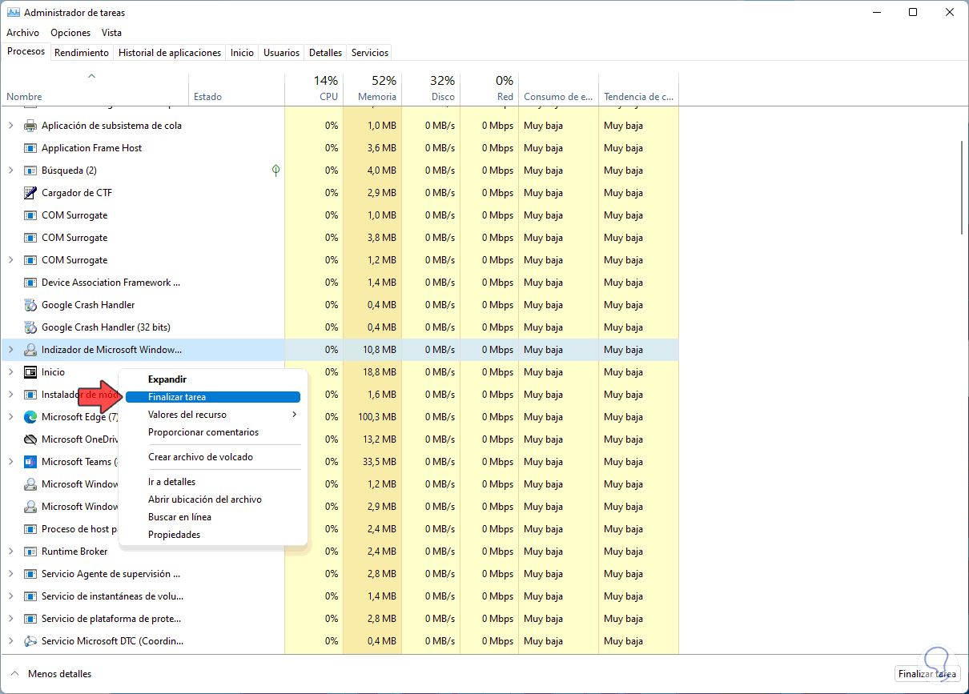Click the Microsoft OneDrive cloud icon
The image size is (969, 694).
[x=30, y=439]
